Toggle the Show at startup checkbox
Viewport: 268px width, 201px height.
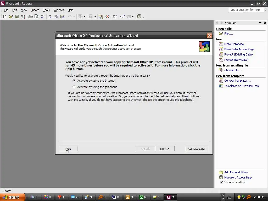coord(222,182)
